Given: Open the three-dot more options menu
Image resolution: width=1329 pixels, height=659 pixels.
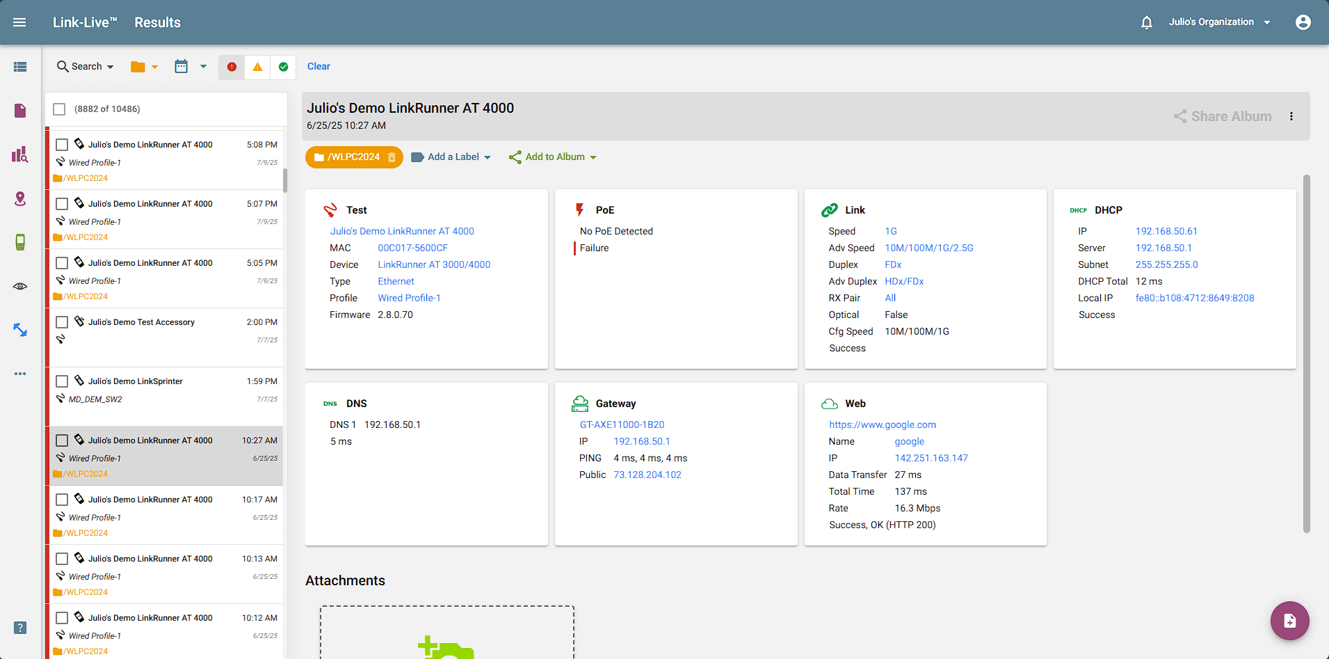Looking at the screenshot, I should tap(1291, 117).
